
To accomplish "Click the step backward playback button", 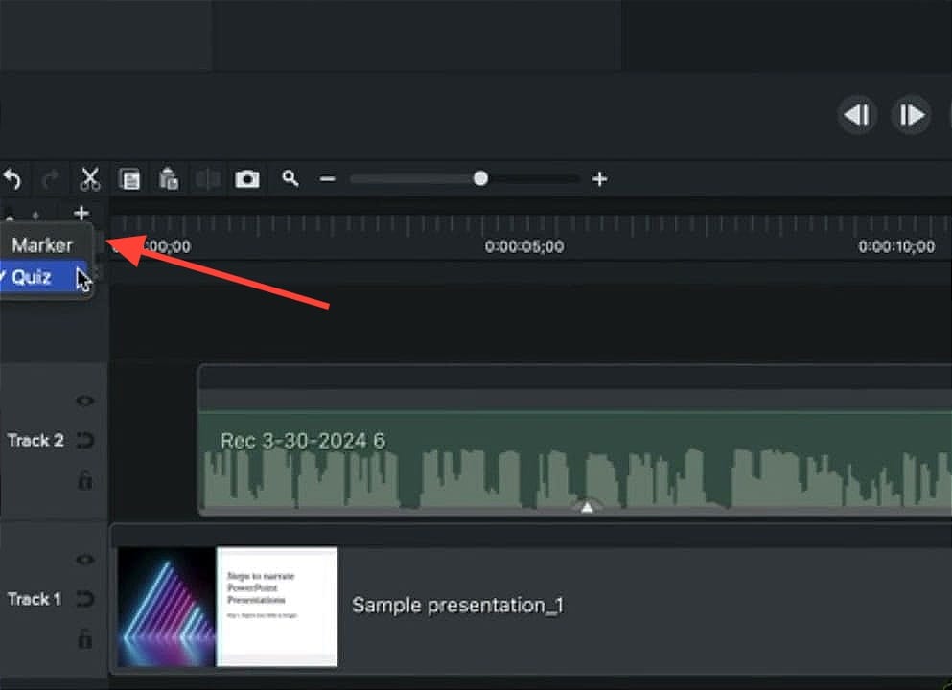I will pos(856,115).
